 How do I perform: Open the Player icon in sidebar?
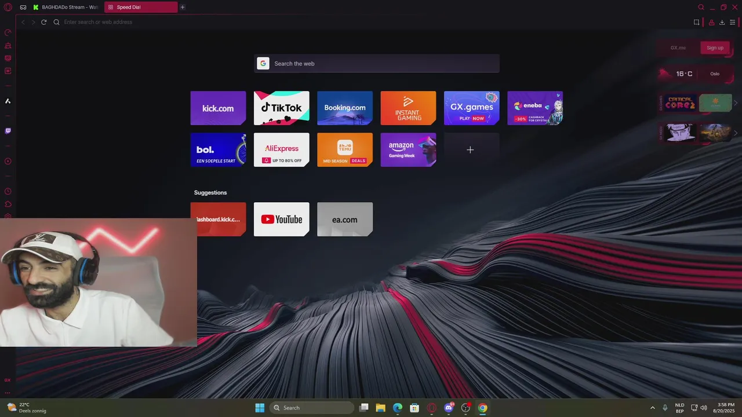click(x=8, y=161)
